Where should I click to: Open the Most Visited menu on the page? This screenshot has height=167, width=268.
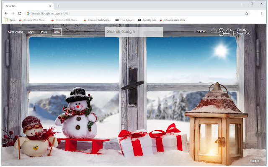[15, 32]
